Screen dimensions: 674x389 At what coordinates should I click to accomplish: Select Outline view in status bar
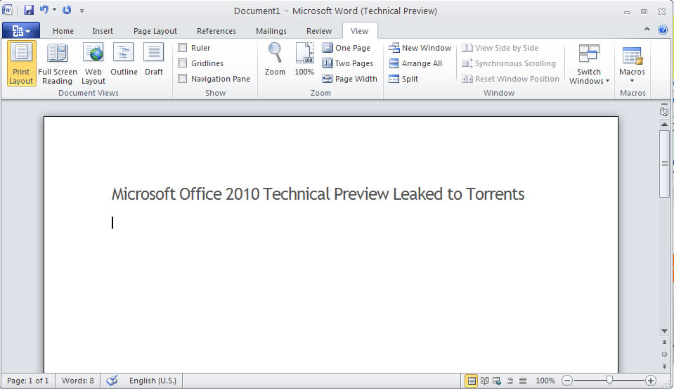pyautogui.click(x=510, y=381)
